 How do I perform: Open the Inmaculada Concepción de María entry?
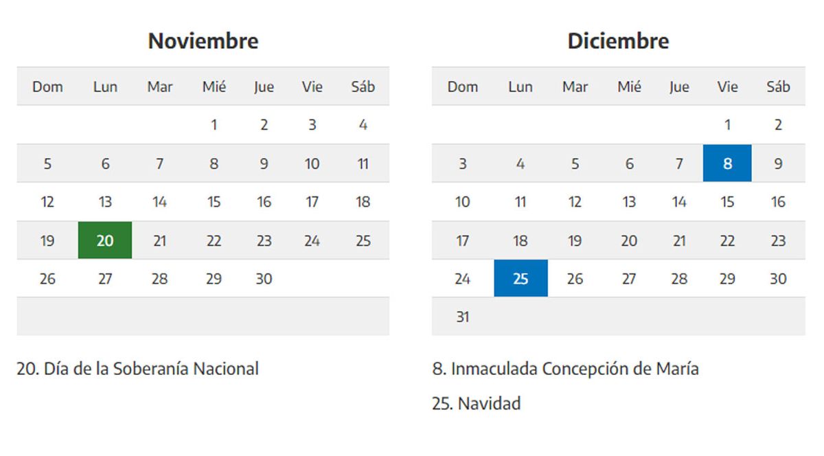[x=565, y=369]
